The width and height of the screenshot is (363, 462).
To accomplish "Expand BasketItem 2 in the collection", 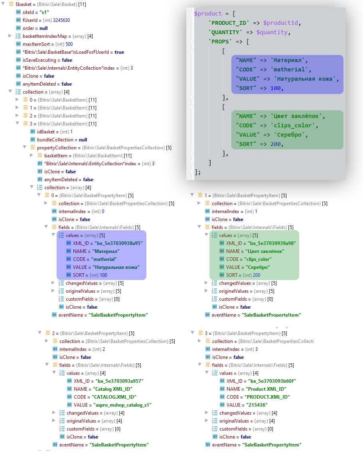I will coord(17,116).
